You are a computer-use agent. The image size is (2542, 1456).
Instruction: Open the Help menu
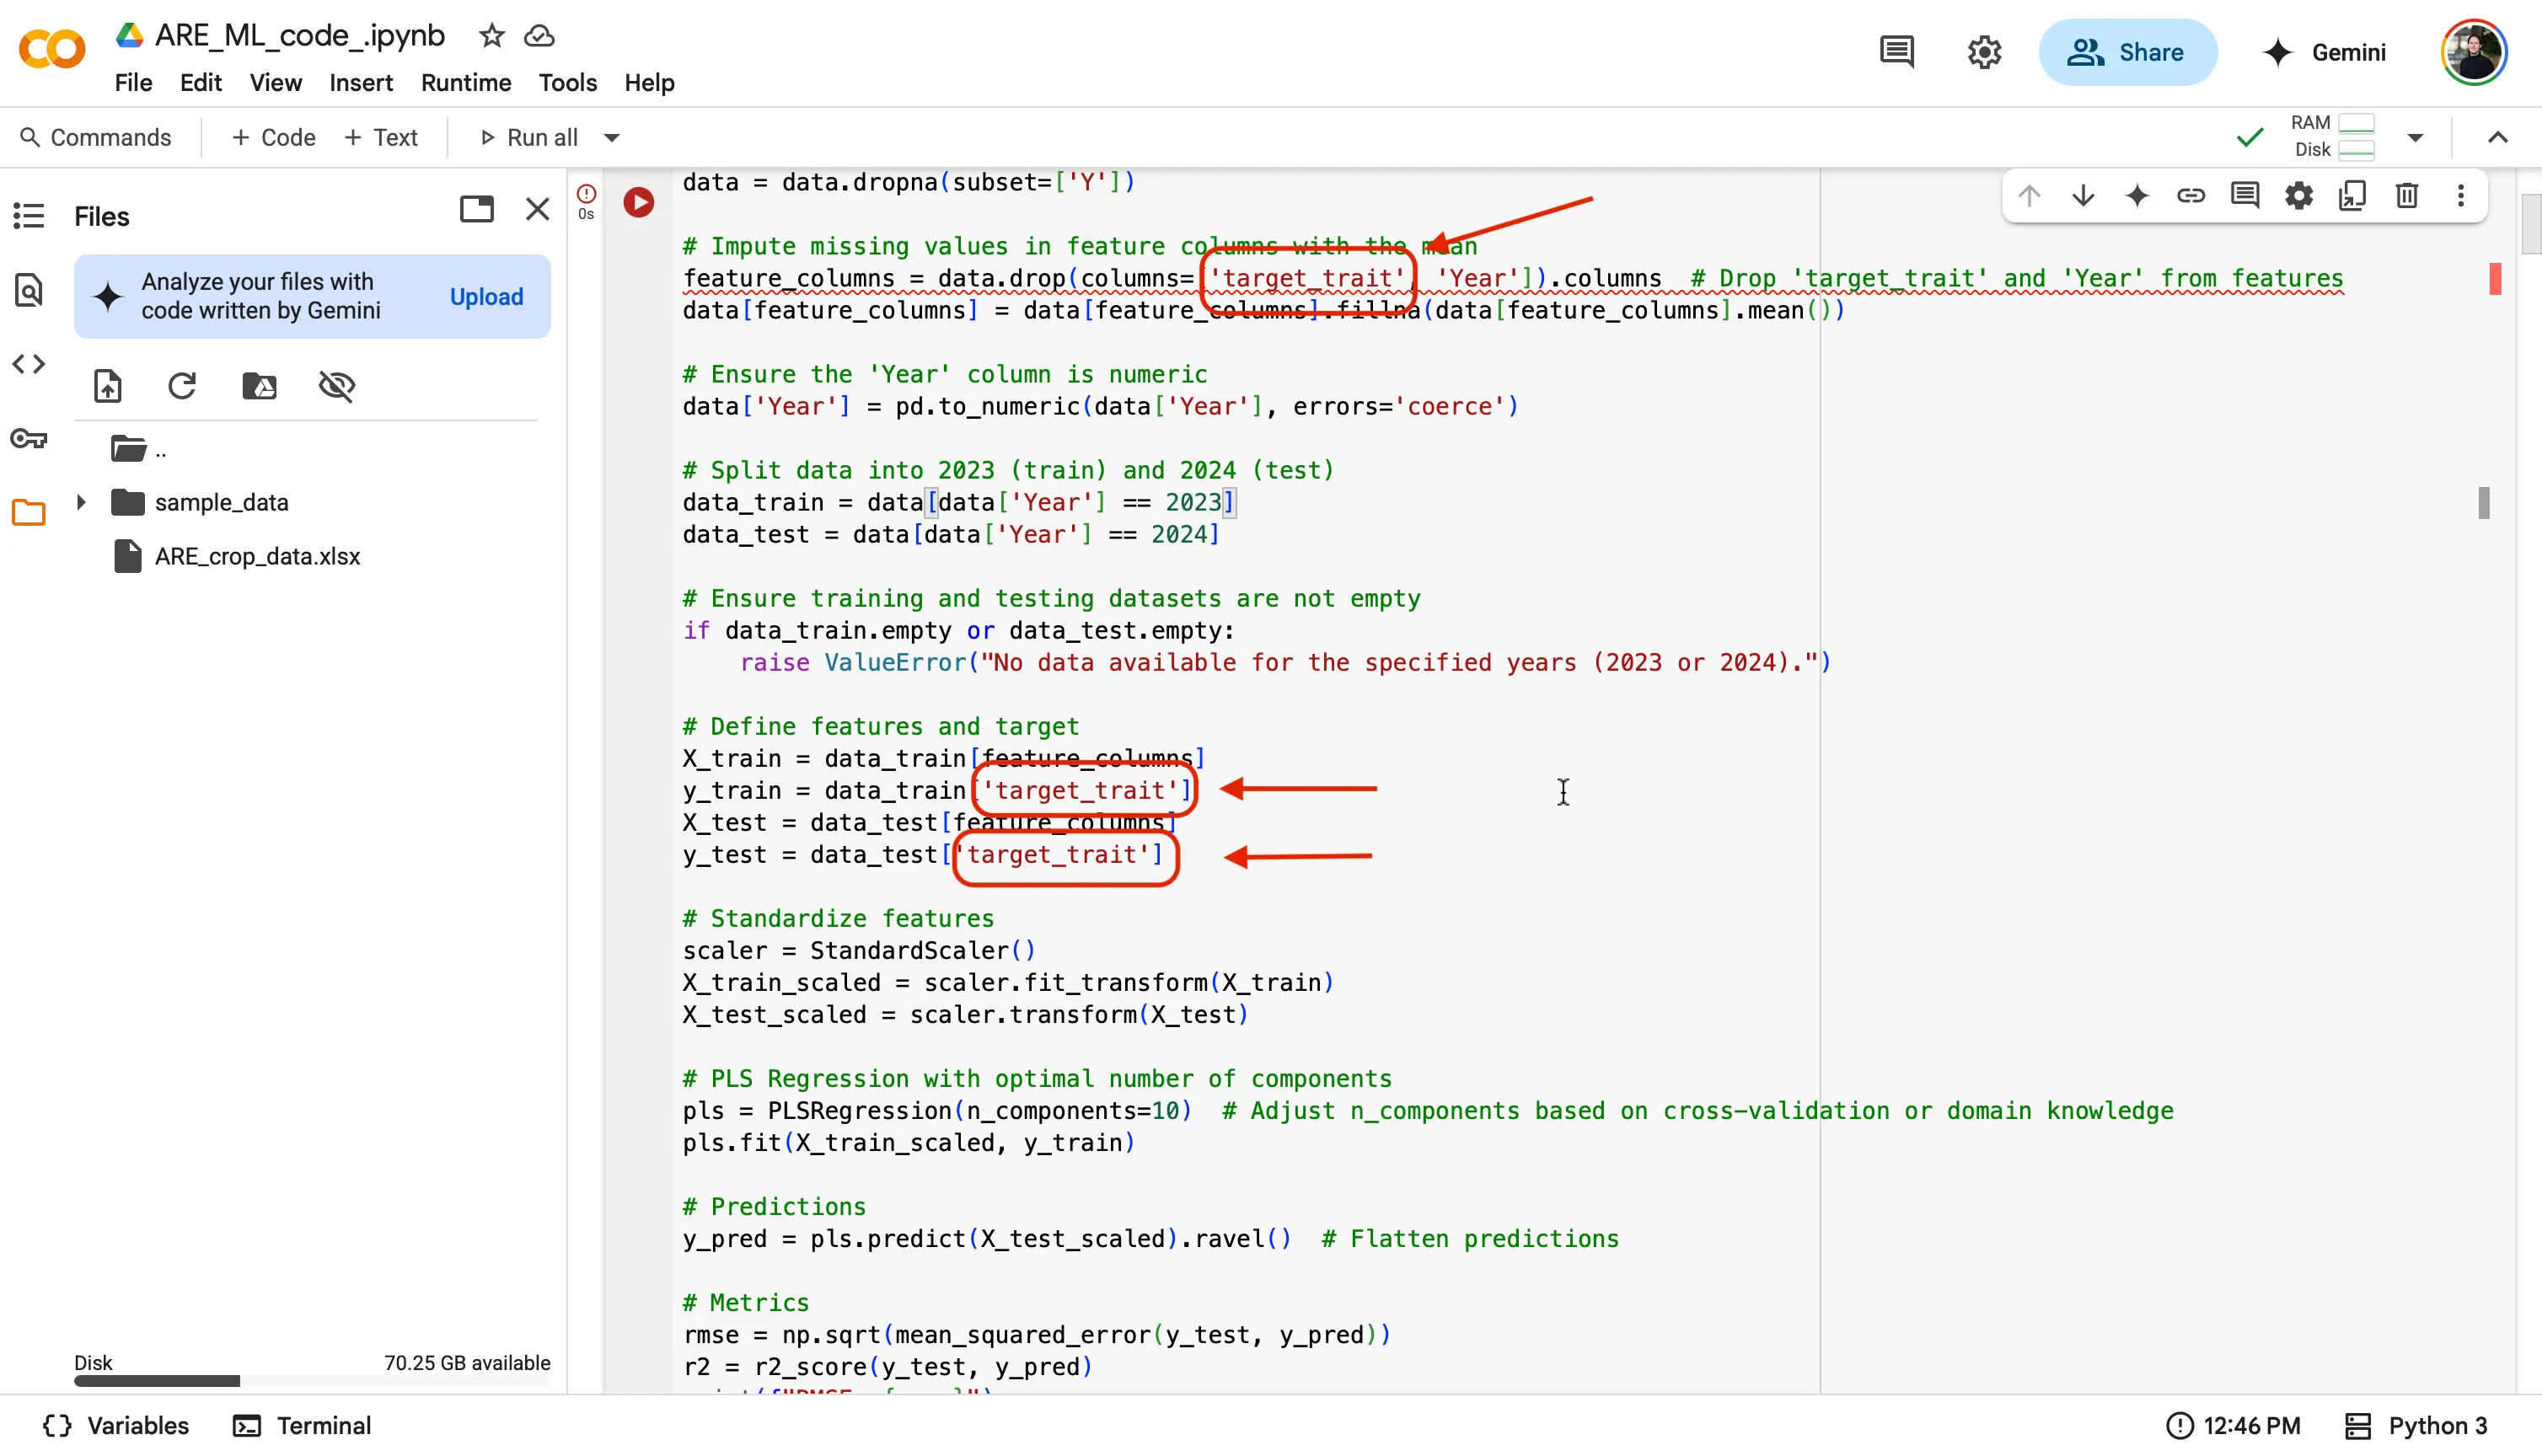[x=649, y=83]
